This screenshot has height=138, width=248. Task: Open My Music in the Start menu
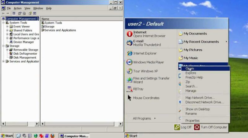click(x=188, y=58)
